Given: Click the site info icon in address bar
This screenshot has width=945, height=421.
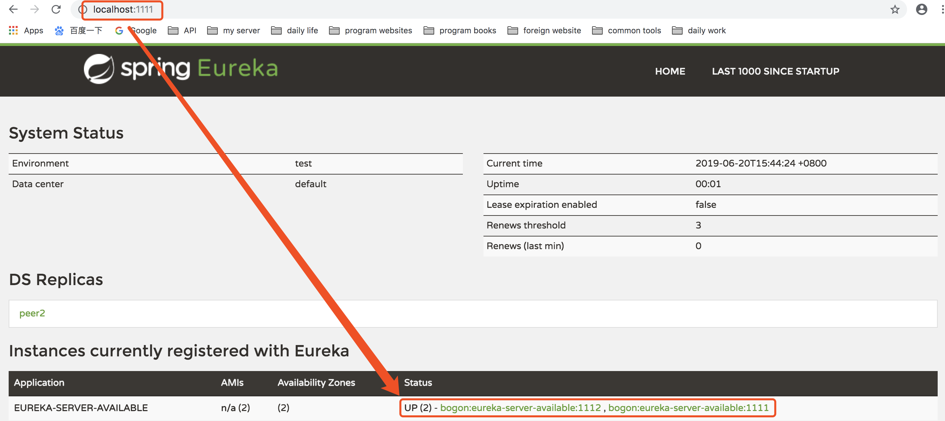Looking at the screenshot, I should [x=82, y=10].
